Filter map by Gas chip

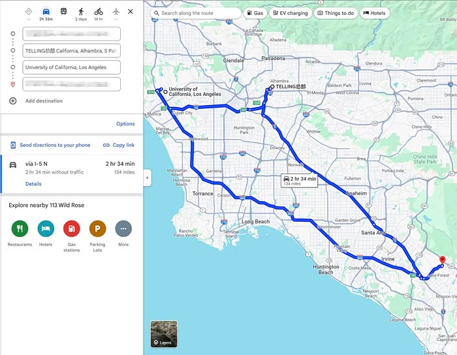click(x=255, y=13)
